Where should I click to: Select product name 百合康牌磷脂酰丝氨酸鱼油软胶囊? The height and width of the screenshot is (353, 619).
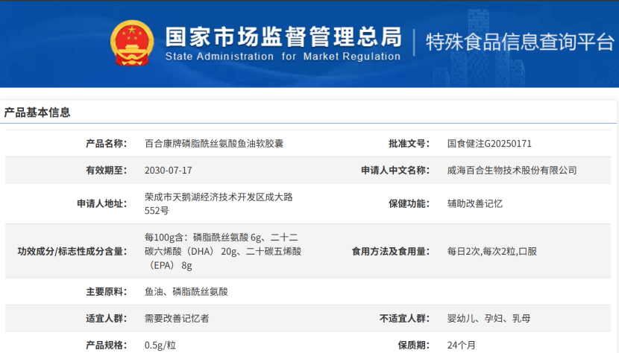point(214,144)
